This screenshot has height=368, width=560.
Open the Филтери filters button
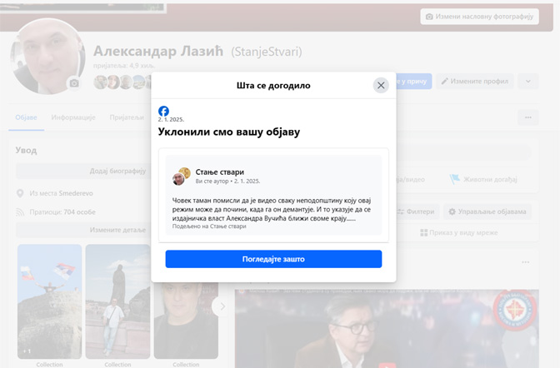click(416, 211)
